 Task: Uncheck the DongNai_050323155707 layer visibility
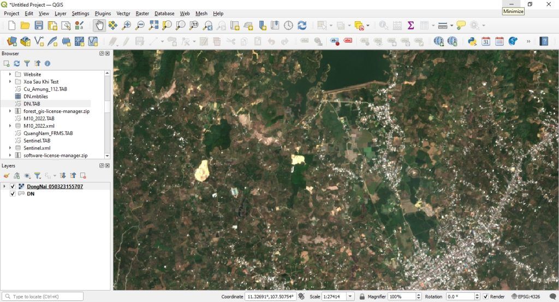(x=13, y=186)
